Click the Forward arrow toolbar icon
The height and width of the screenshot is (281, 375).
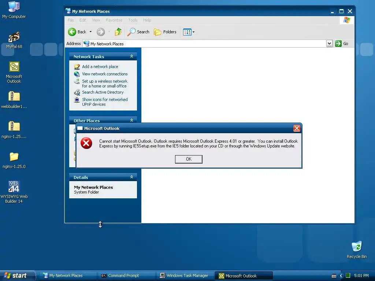point(101,32)
